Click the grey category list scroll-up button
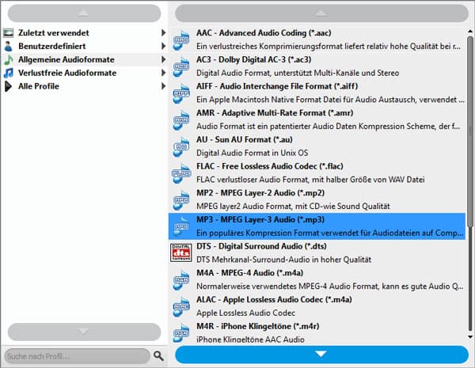The height and width of the screenshot is (368, 475). [x=84, y=13]
